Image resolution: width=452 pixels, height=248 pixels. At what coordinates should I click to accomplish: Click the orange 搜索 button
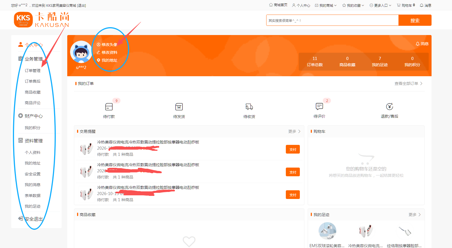(415, 20)
